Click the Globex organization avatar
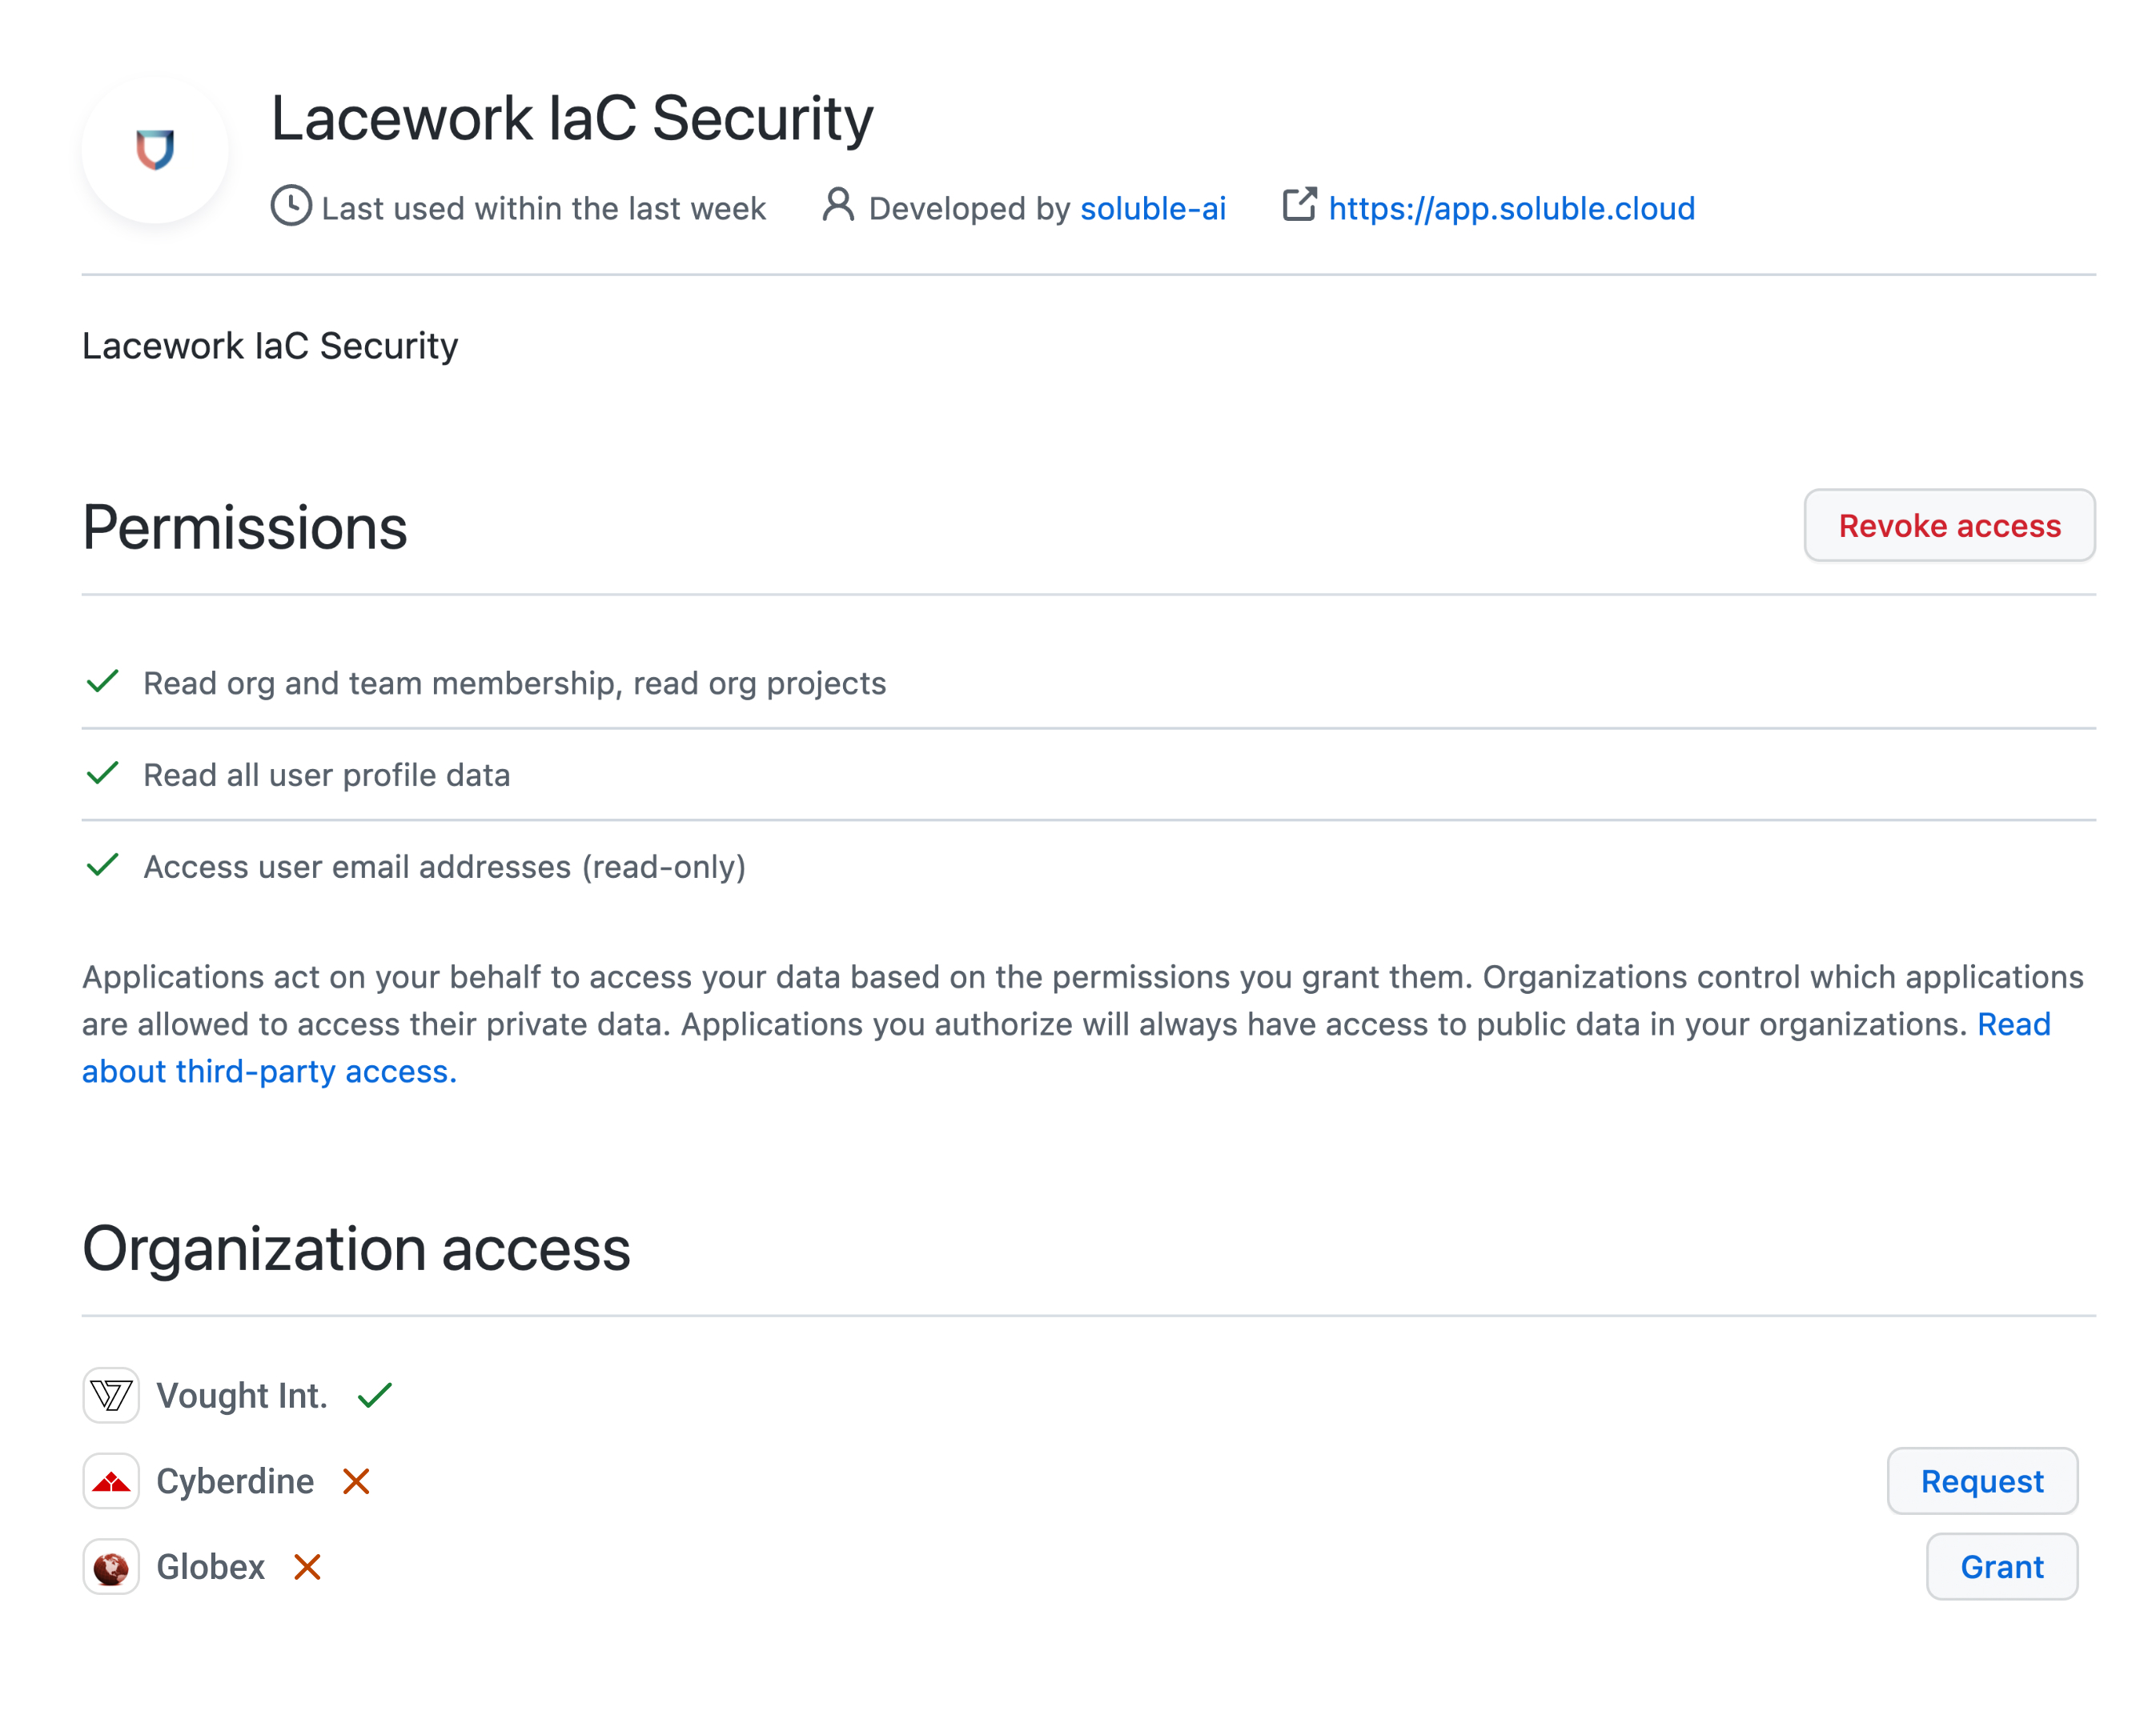 pos(111,1567)
